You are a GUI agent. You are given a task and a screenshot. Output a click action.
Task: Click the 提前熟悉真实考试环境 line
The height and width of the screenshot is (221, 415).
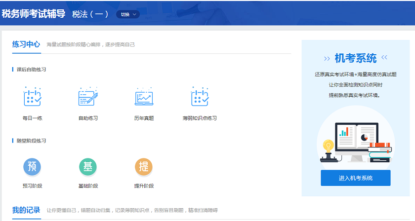[x=355, y=95]
